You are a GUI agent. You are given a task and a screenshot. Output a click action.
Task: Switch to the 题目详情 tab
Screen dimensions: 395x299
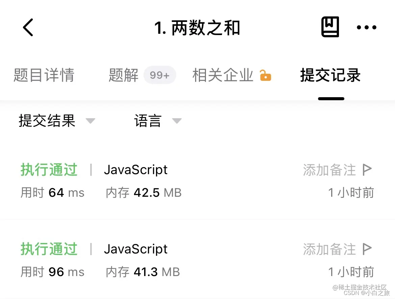44,75
